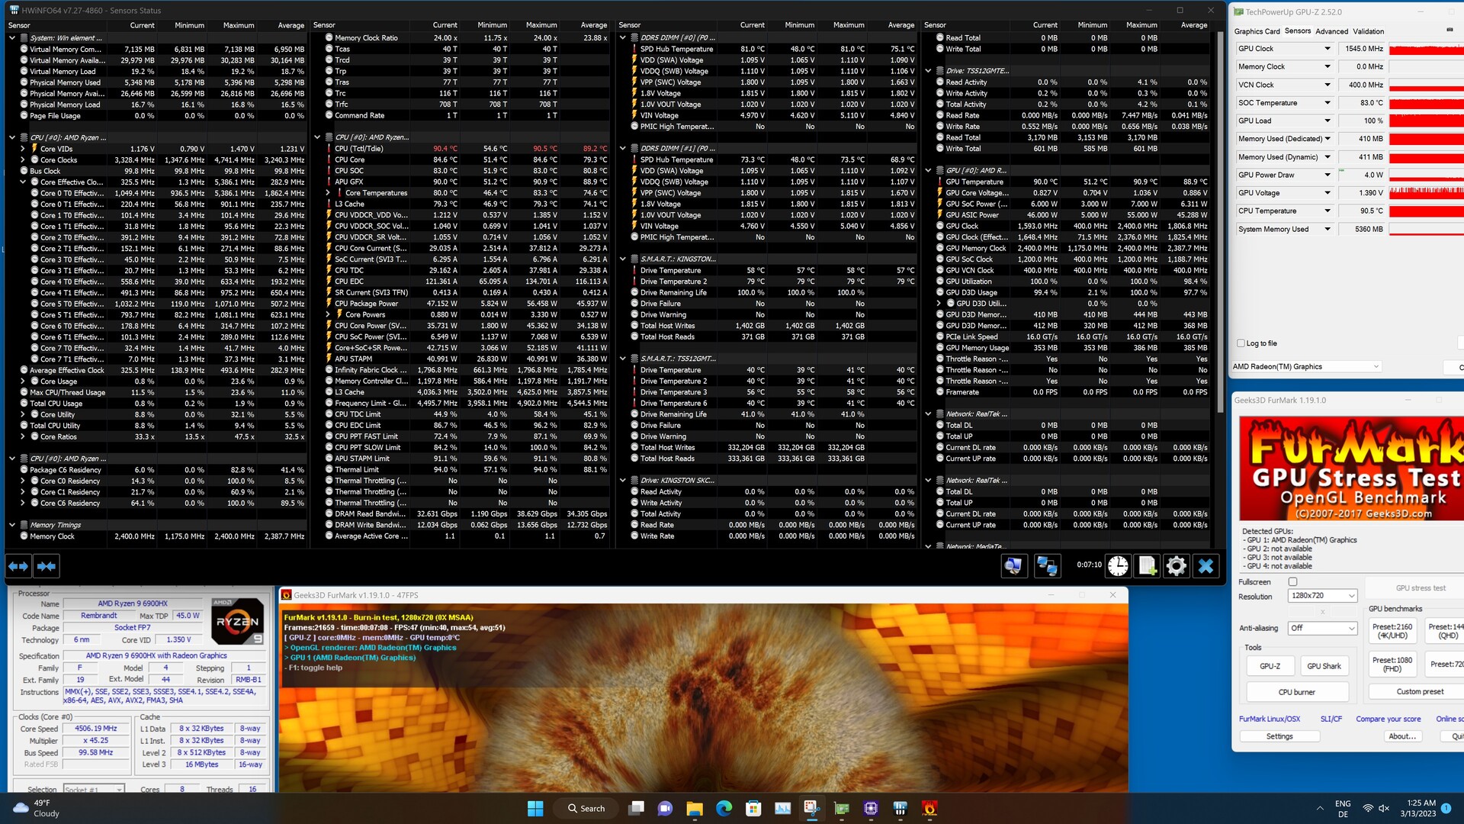
Task: Switch to Graphics Card tab in GPU-Z
Action: [x=1257, y=31]
